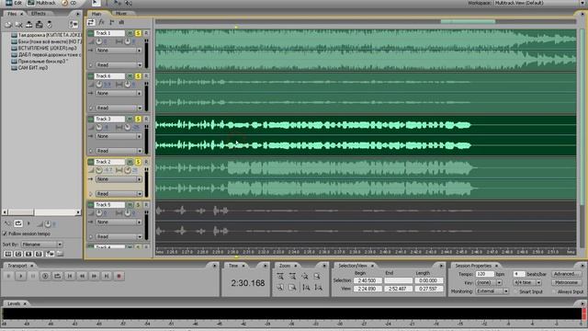Image resolution: width=588 pixels, height=331 pixels.
Task: Click Zoom Out Horizontally icon
Action: pos(292,276)
